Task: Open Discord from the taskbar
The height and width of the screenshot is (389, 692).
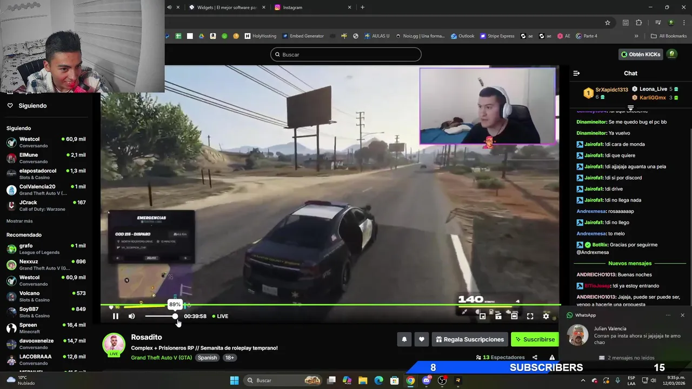Action: [427, 380]
